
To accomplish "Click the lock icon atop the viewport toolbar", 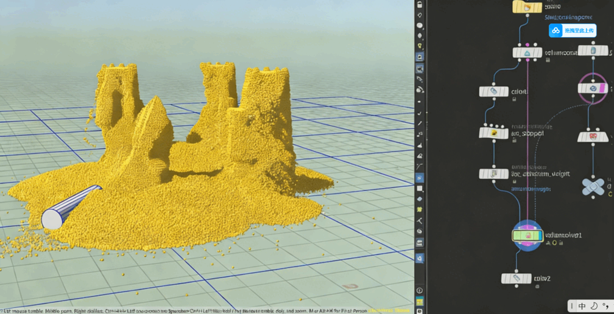I will click(x=420, y=4).
